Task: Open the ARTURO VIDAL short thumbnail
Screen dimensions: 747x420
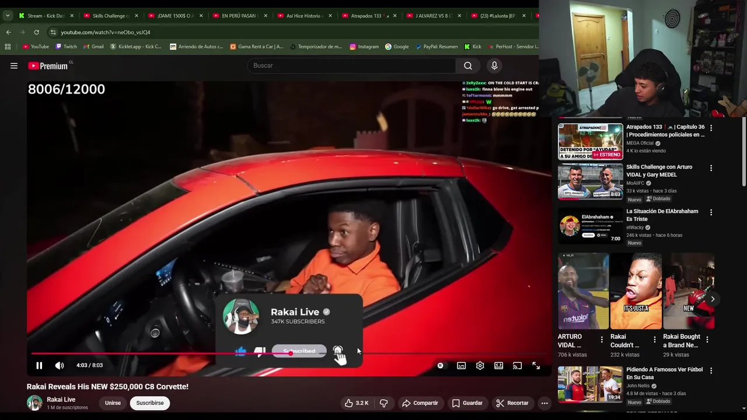Action: point(583,291)
